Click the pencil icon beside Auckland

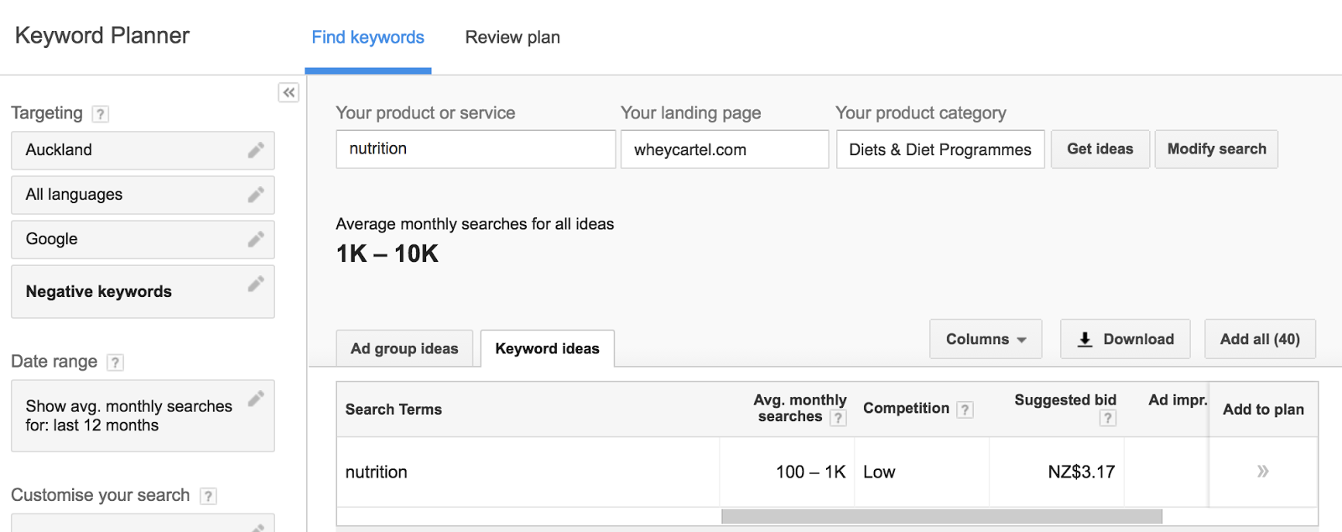[x=256, y=150]
